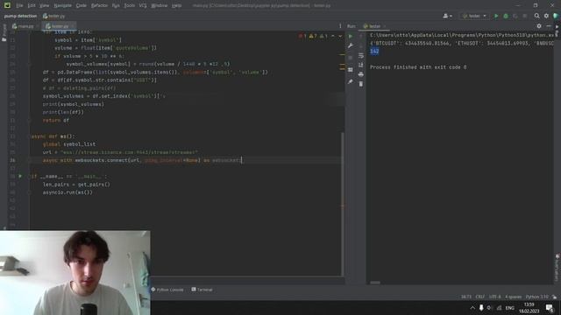Toggle soft-wrap in Run console
This screenshot has width=561, height=315.
(x=360, y=55)
